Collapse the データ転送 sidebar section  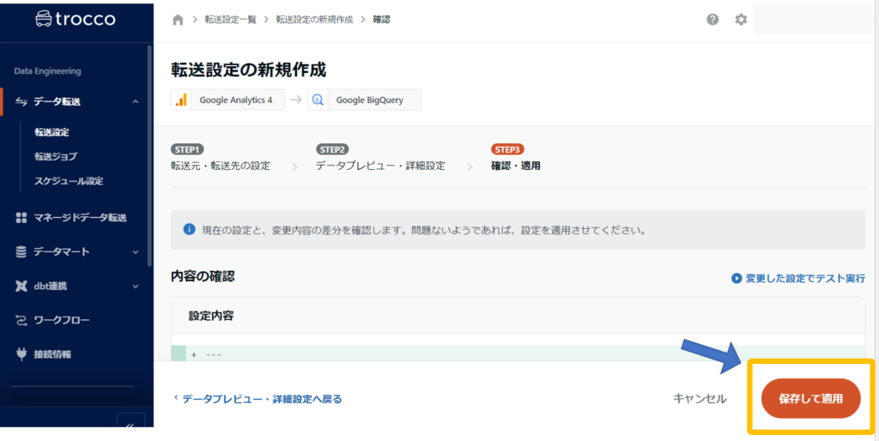(x=135, y=102)
